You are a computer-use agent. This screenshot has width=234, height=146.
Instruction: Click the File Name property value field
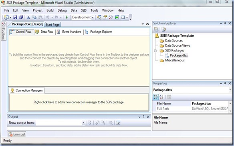coord(210,104)
